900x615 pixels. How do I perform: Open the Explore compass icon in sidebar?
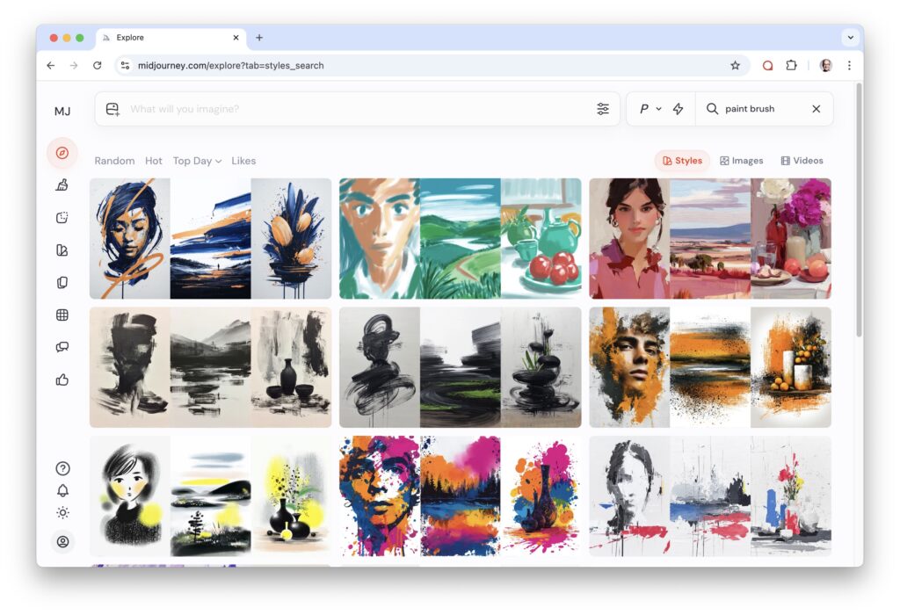click(x=62, y=153)
